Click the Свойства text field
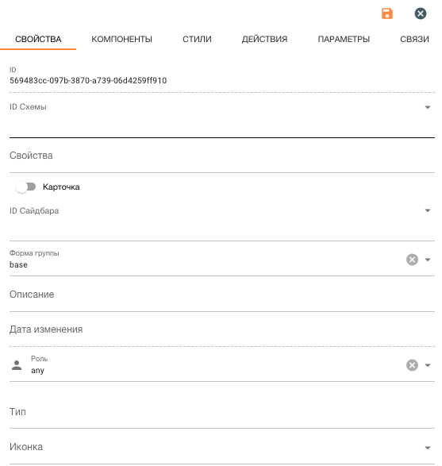Viewport: 442px width, 466px height. click(x=222, y=156)
